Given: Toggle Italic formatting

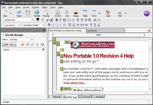Looking at the screenshot, I should pos(60,20).
